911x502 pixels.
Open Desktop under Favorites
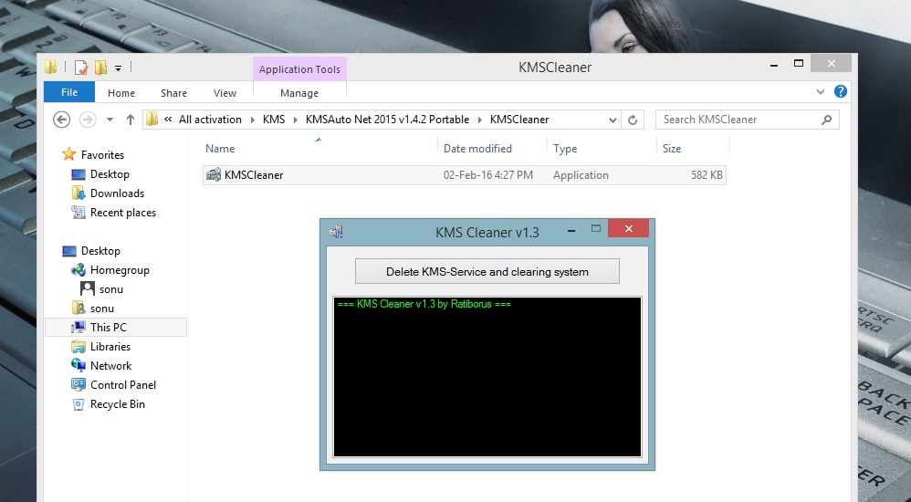[110, 174]
